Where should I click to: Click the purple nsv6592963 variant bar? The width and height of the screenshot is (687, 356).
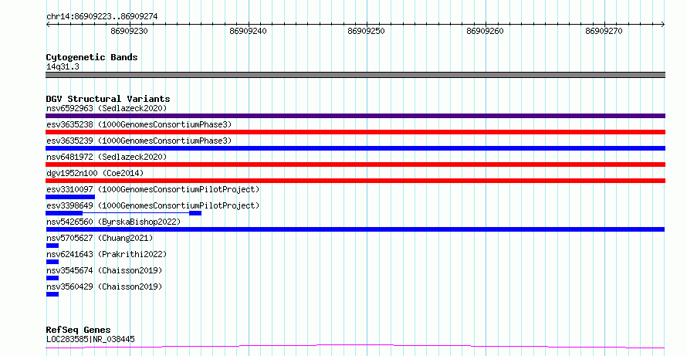pos(355,116)
